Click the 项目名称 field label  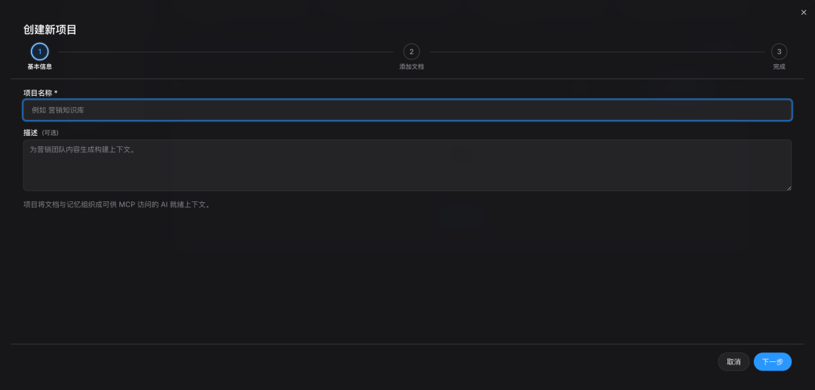[x=37, y=93]
